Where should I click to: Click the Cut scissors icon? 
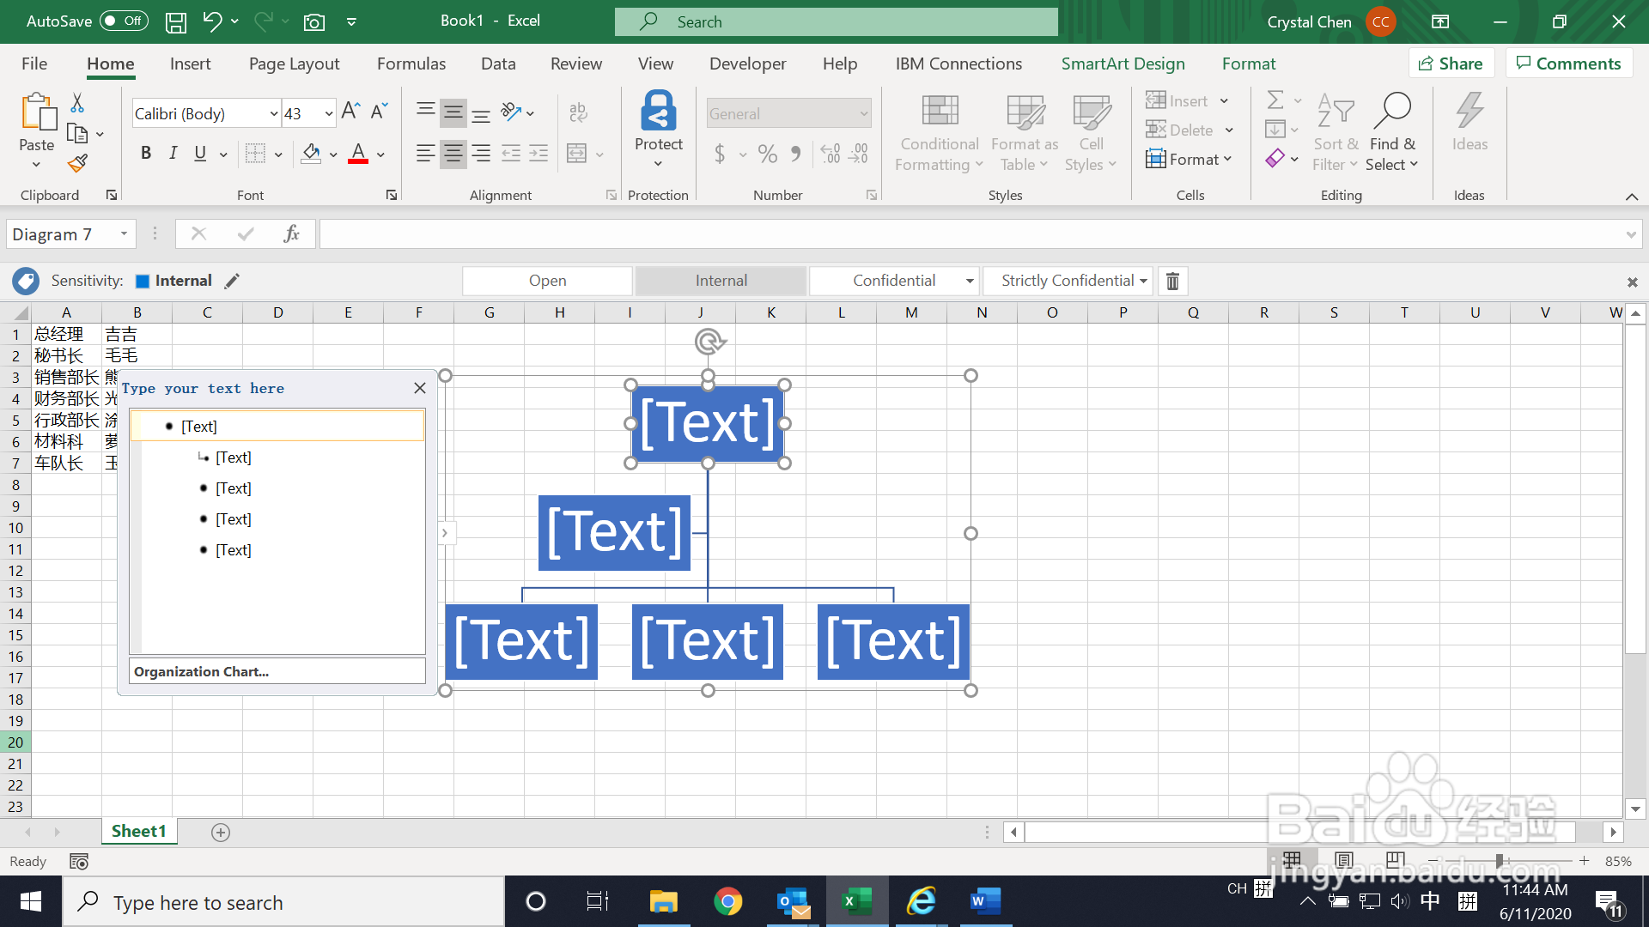point(77,103)
